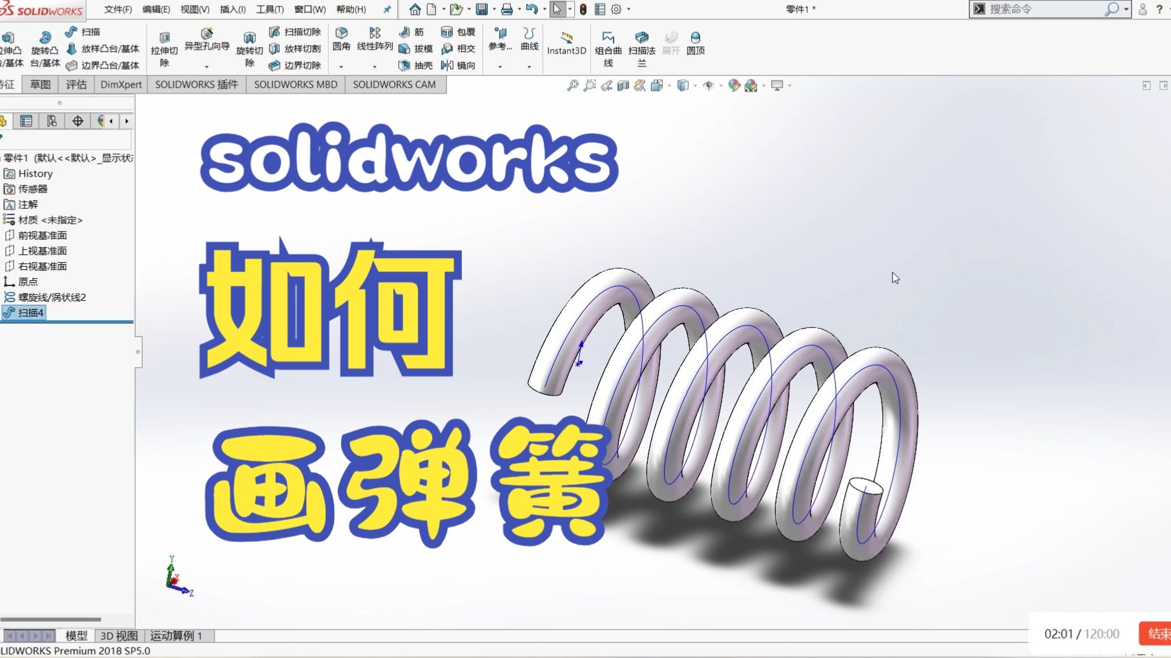Pick Boundary boss (边界凸台/基体) tool
The width and height of the screenshot is (1171, 658).
tap(103, 65)
